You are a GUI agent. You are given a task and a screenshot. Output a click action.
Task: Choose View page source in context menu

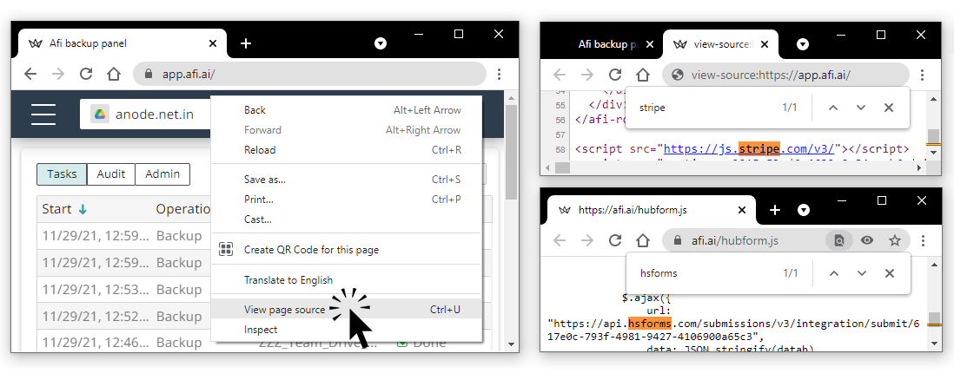pyautogui.click(x=347, y=310)
